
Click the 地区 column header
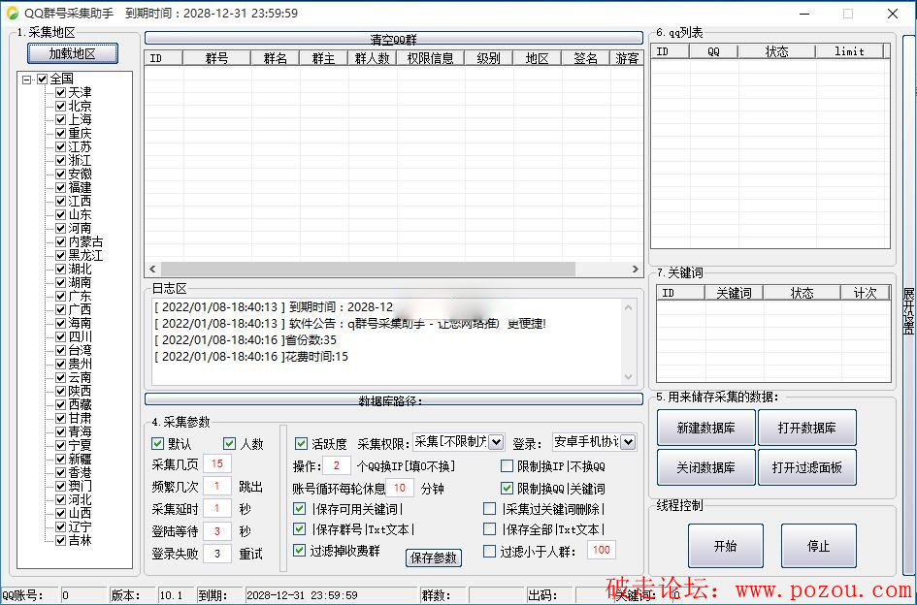pyautogui.click(x=537, y=58)
